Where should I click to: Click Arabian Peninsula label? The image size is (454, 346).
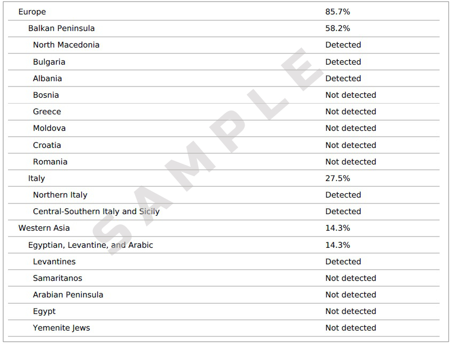coord(68,295)
